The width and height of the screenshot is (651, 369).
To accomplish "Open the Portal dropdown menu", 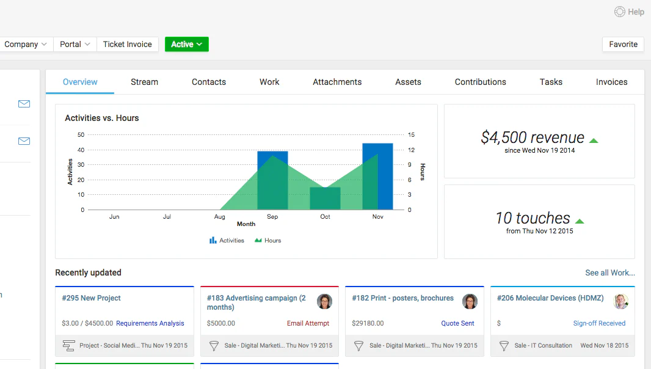I will [x=75, y=45].
